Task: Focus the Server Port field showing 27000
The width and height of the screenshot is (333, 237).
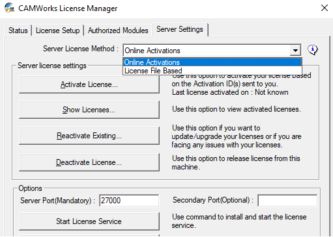Action: [129, 201]
